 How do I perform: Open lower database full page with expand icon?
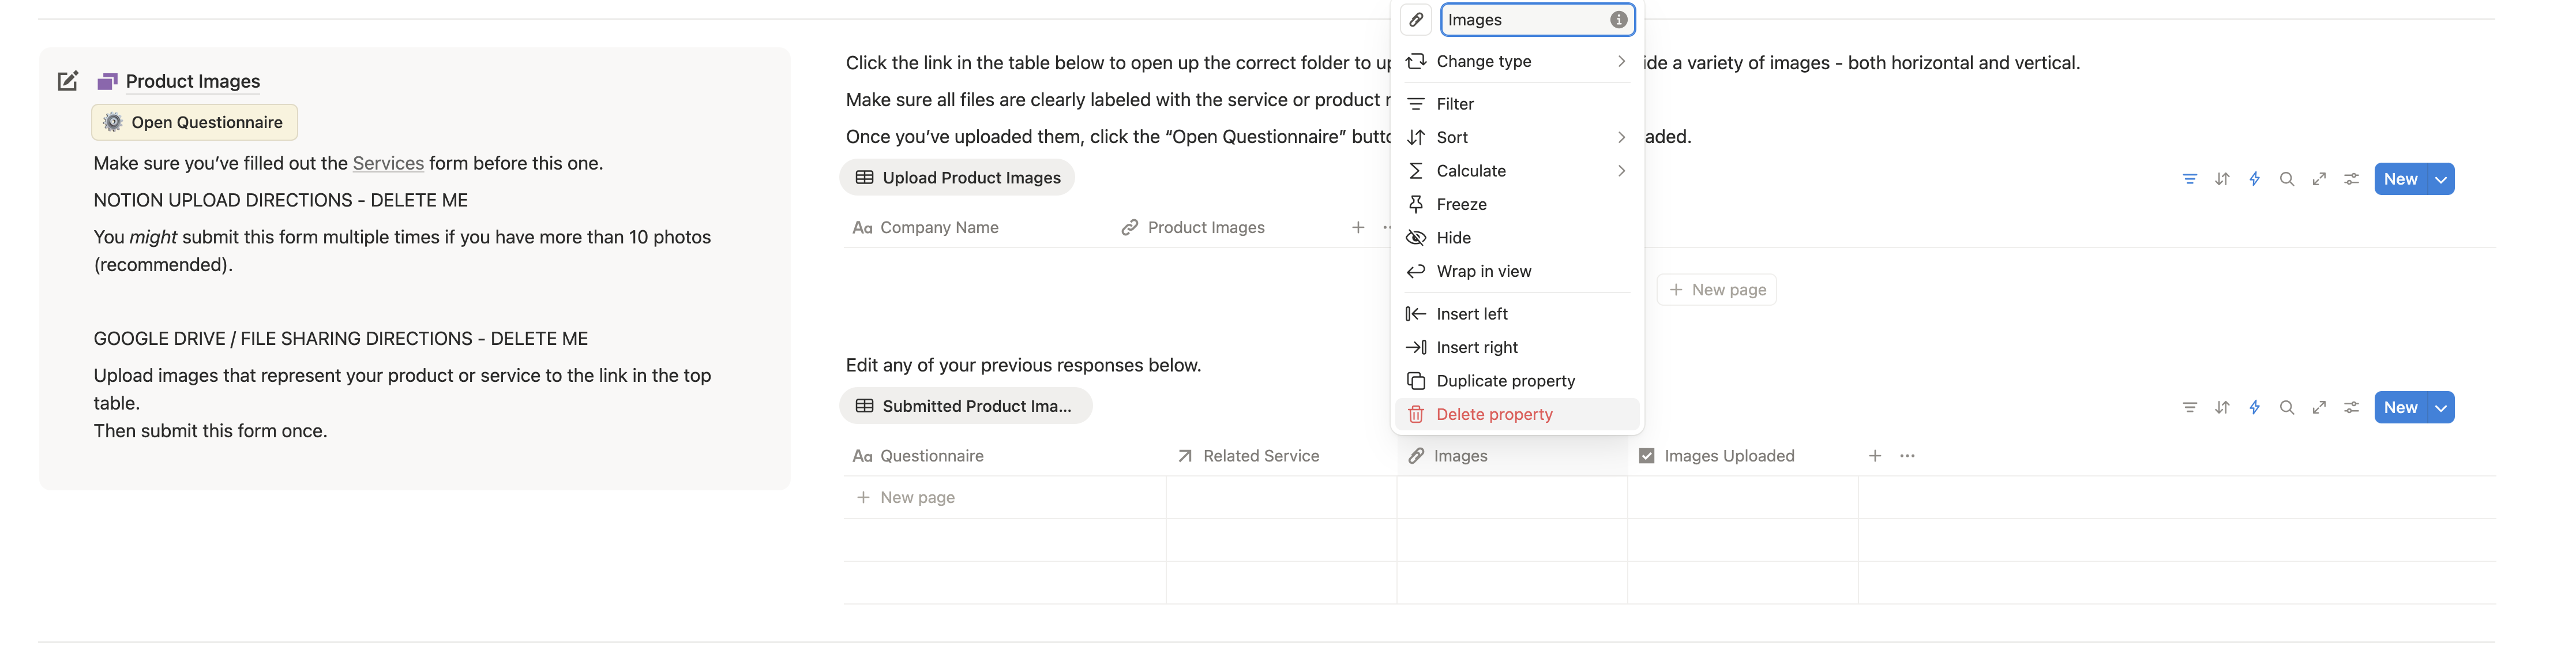(2318, 407)
